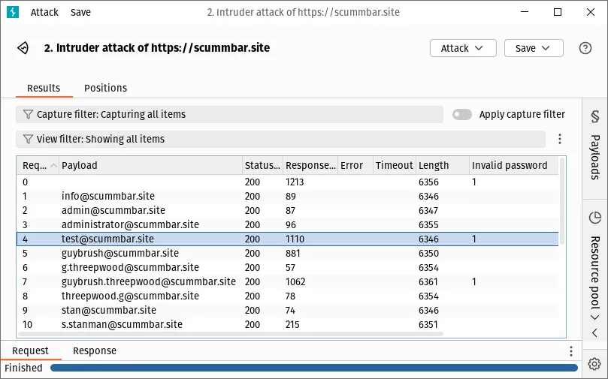Click response time value 215
Screen dimensions: 608x379
(292, 325)
